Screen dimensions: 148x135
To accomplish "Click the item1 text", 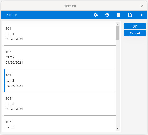I will pyautogui.click(x=10, y=34).
